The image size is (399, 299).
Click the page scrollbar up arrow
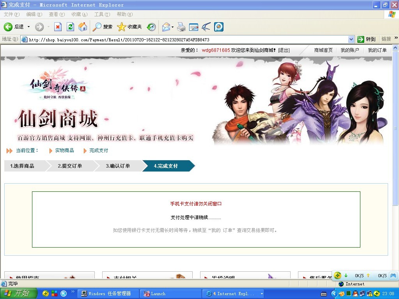[x=395, y=48]
